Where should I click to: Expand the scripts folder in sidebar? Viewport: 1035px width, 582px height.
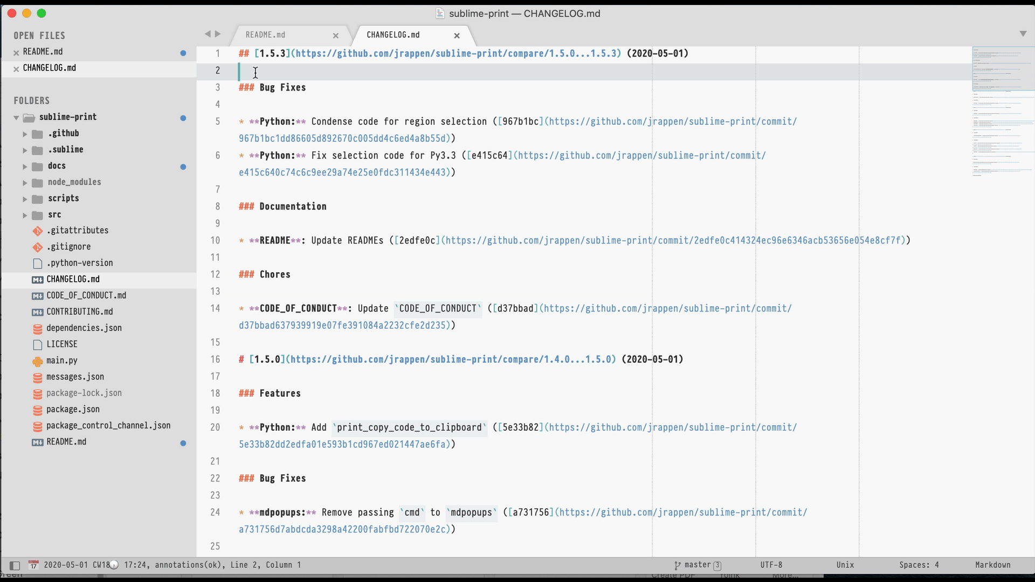25,198
